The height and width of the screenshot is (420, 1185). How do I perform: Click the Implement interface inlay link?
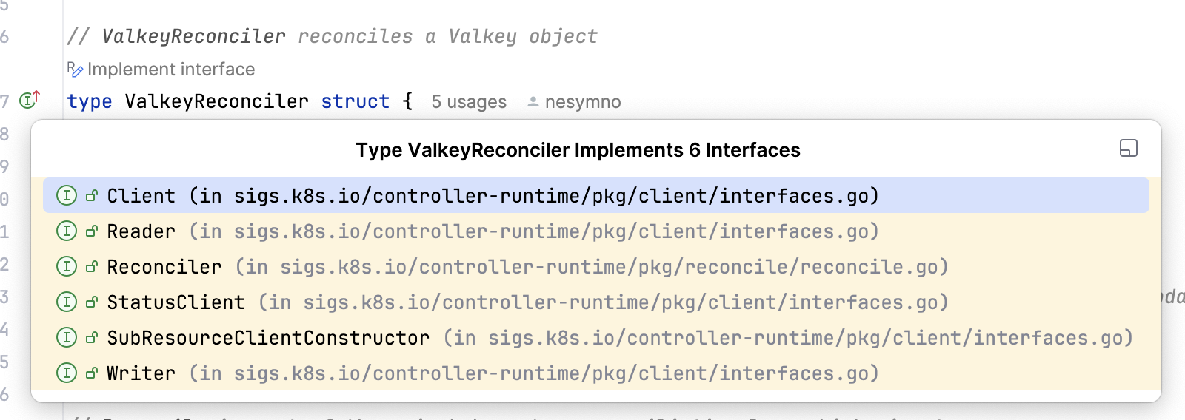(x=171, y=70)
